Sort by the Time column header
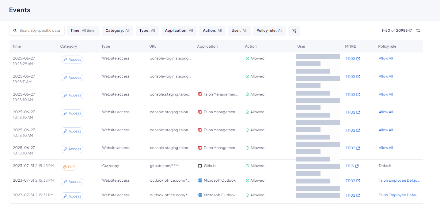 click(x=17, y=46)
